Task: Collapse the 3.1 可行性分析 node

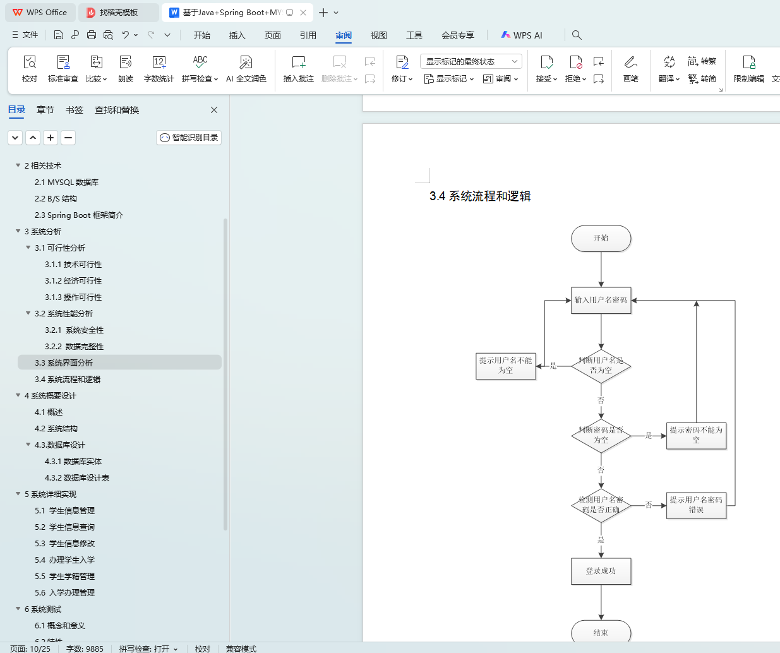Action: pos(28,248)
